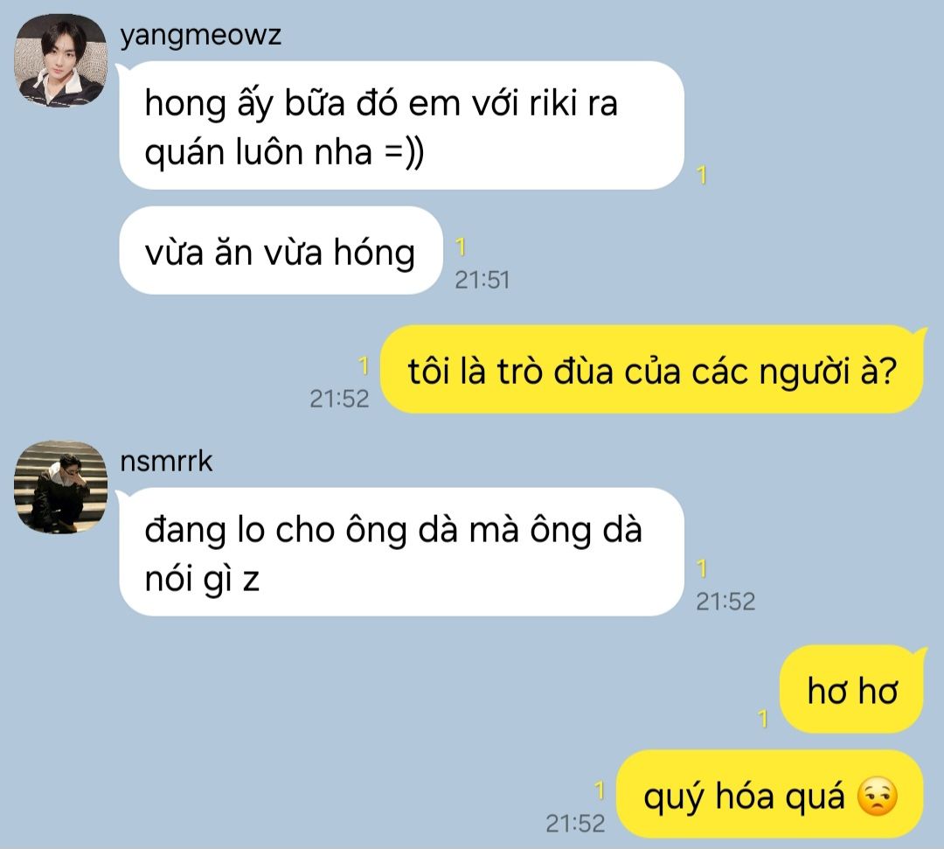Select the 'vừa ăn vừa hóng' bubble
Viewport: 944px width, 849px height.
(281, 250)
